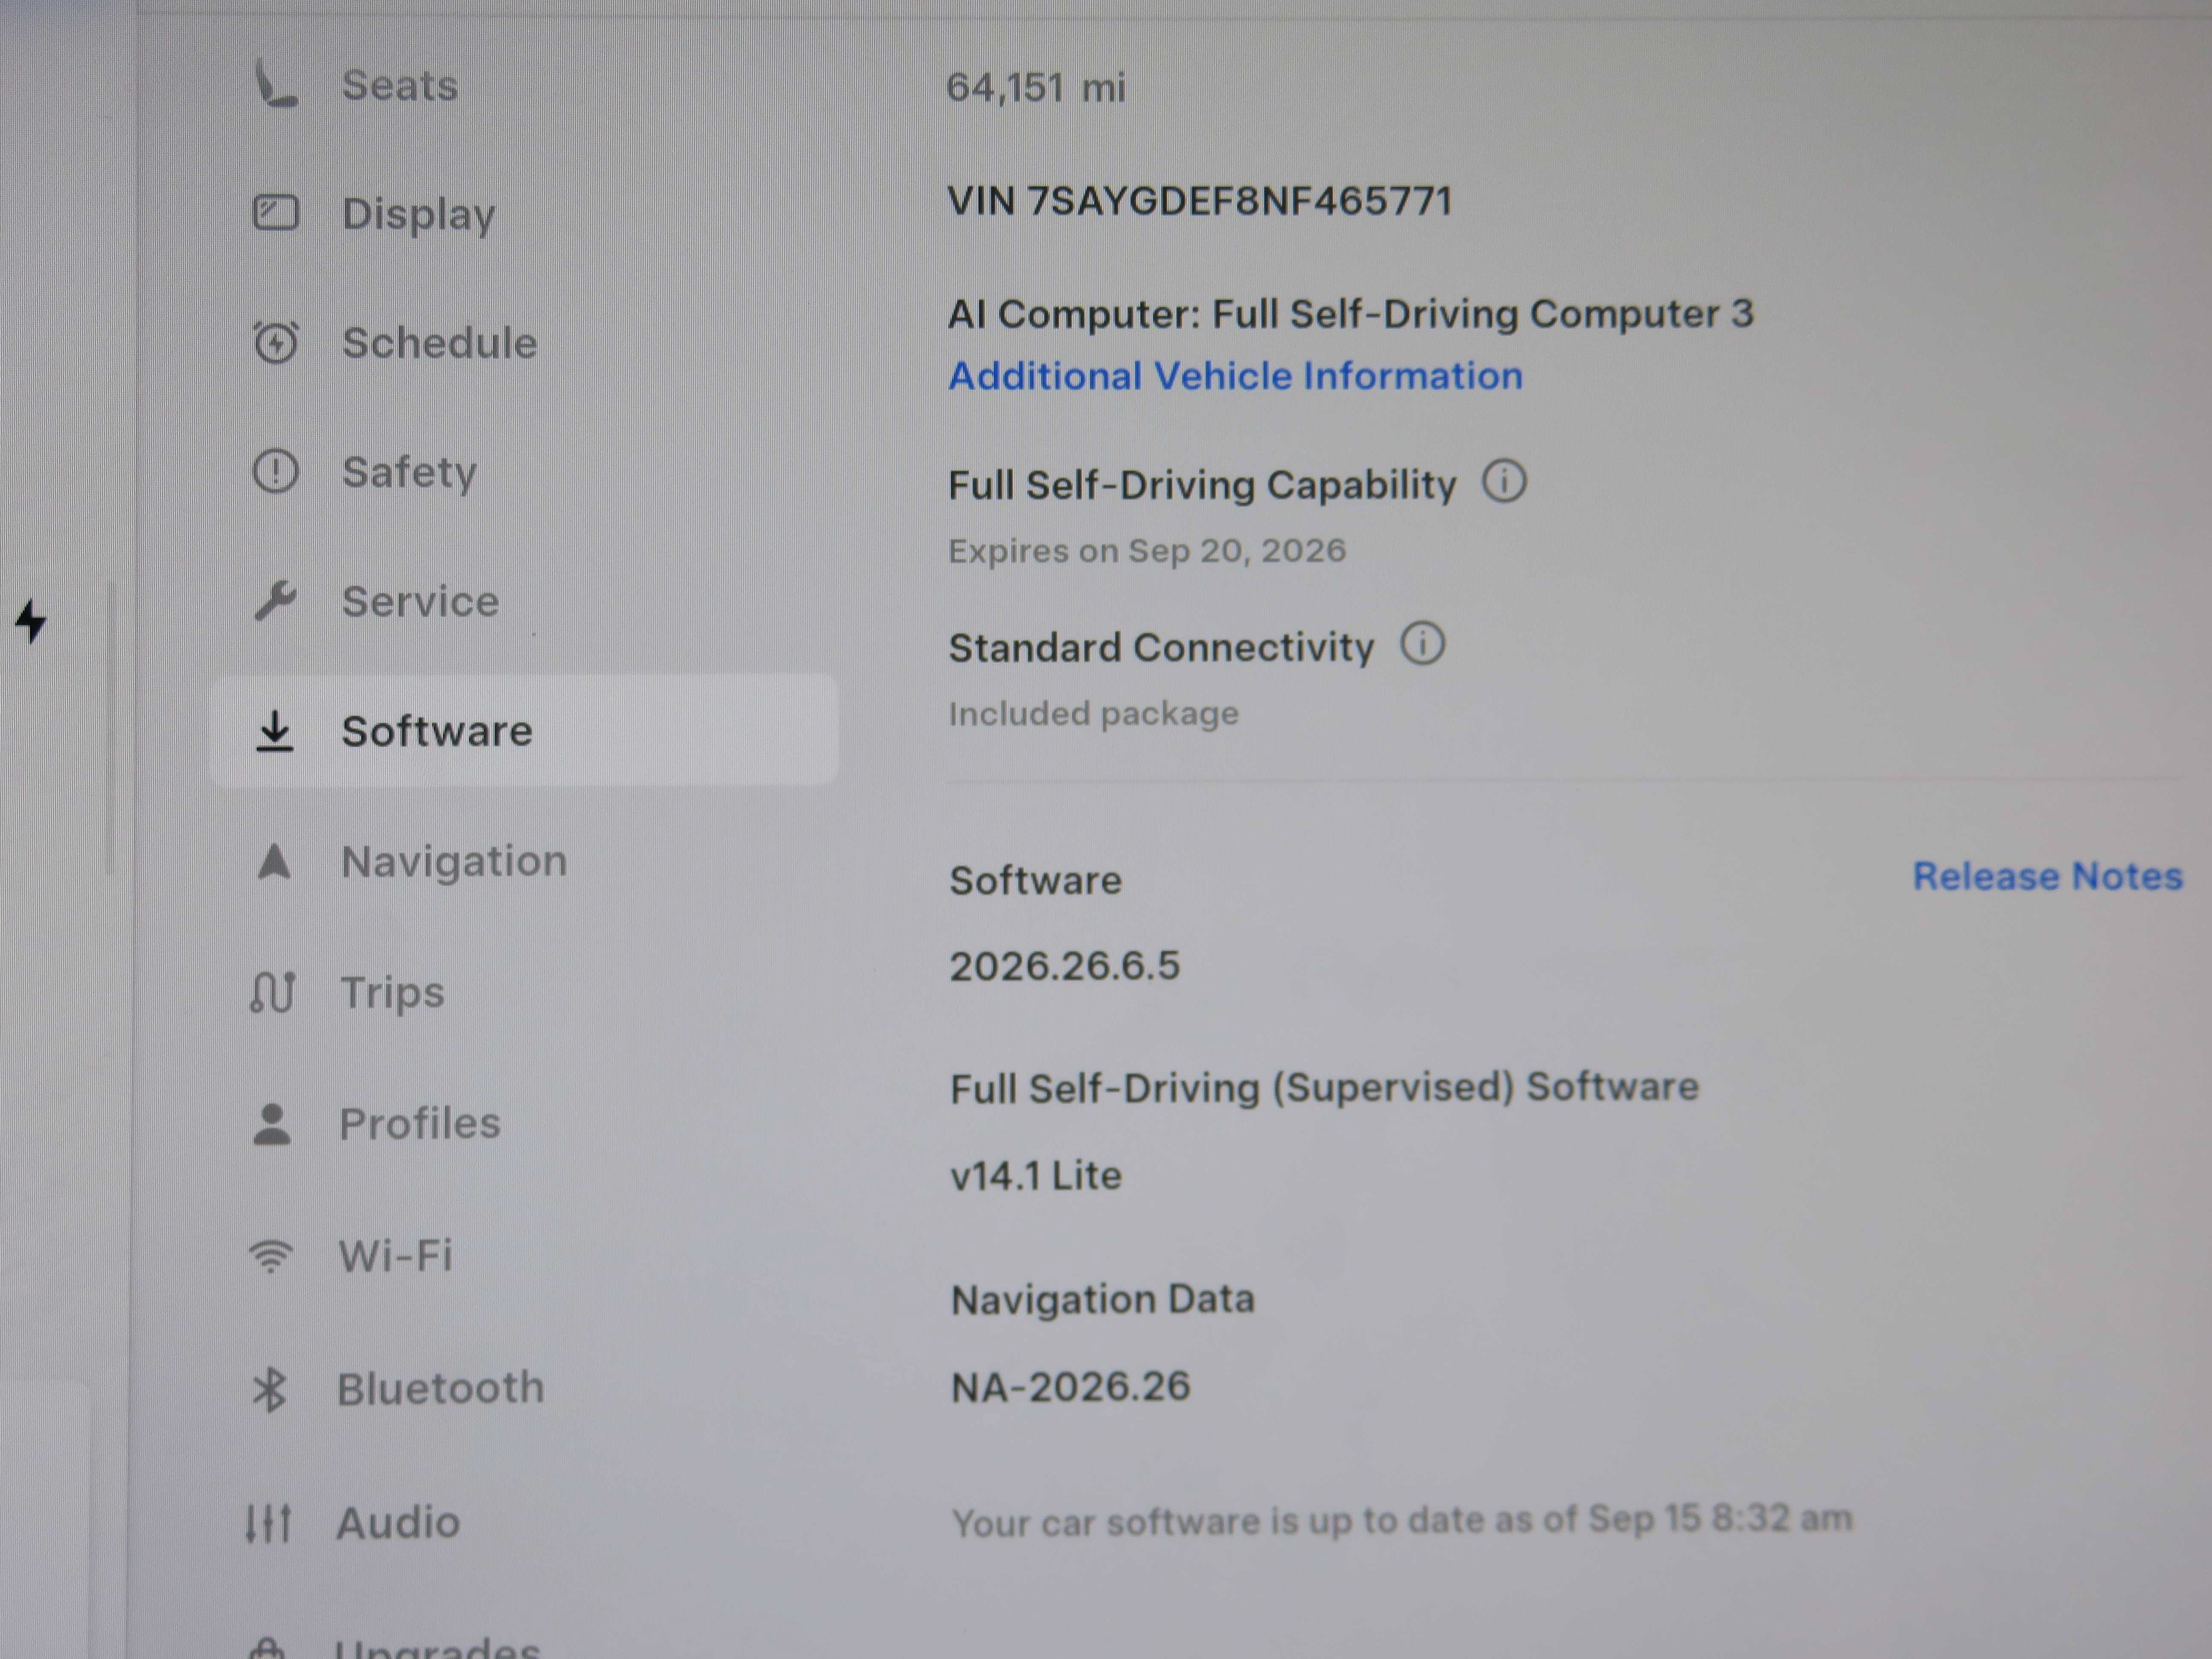Tap the VIN number text
Screen dimensions: 2212x1659
[x=1199, y=201]
